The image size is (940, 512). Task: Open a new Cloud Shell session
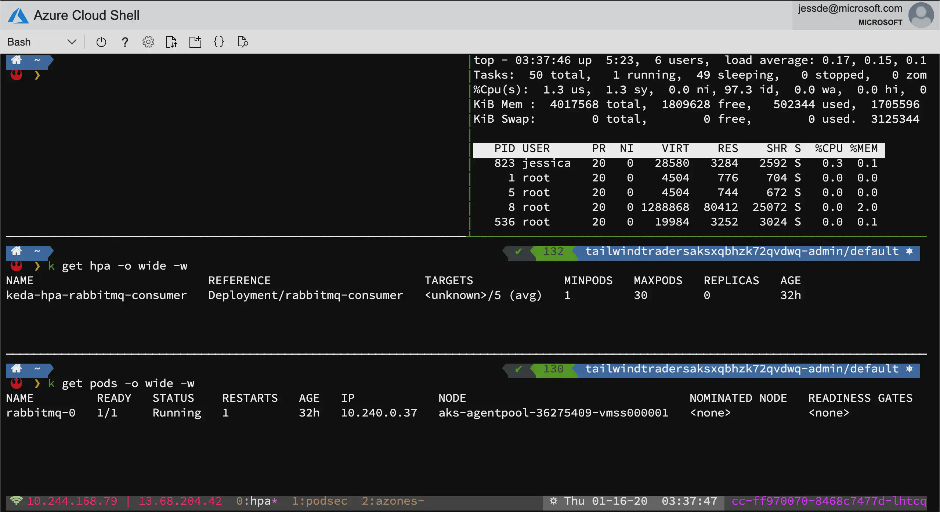(195, 42)
